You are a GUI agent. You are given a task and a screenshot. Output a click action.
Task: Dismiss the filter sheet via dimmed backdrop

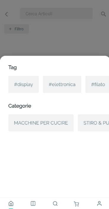(66, 43)
